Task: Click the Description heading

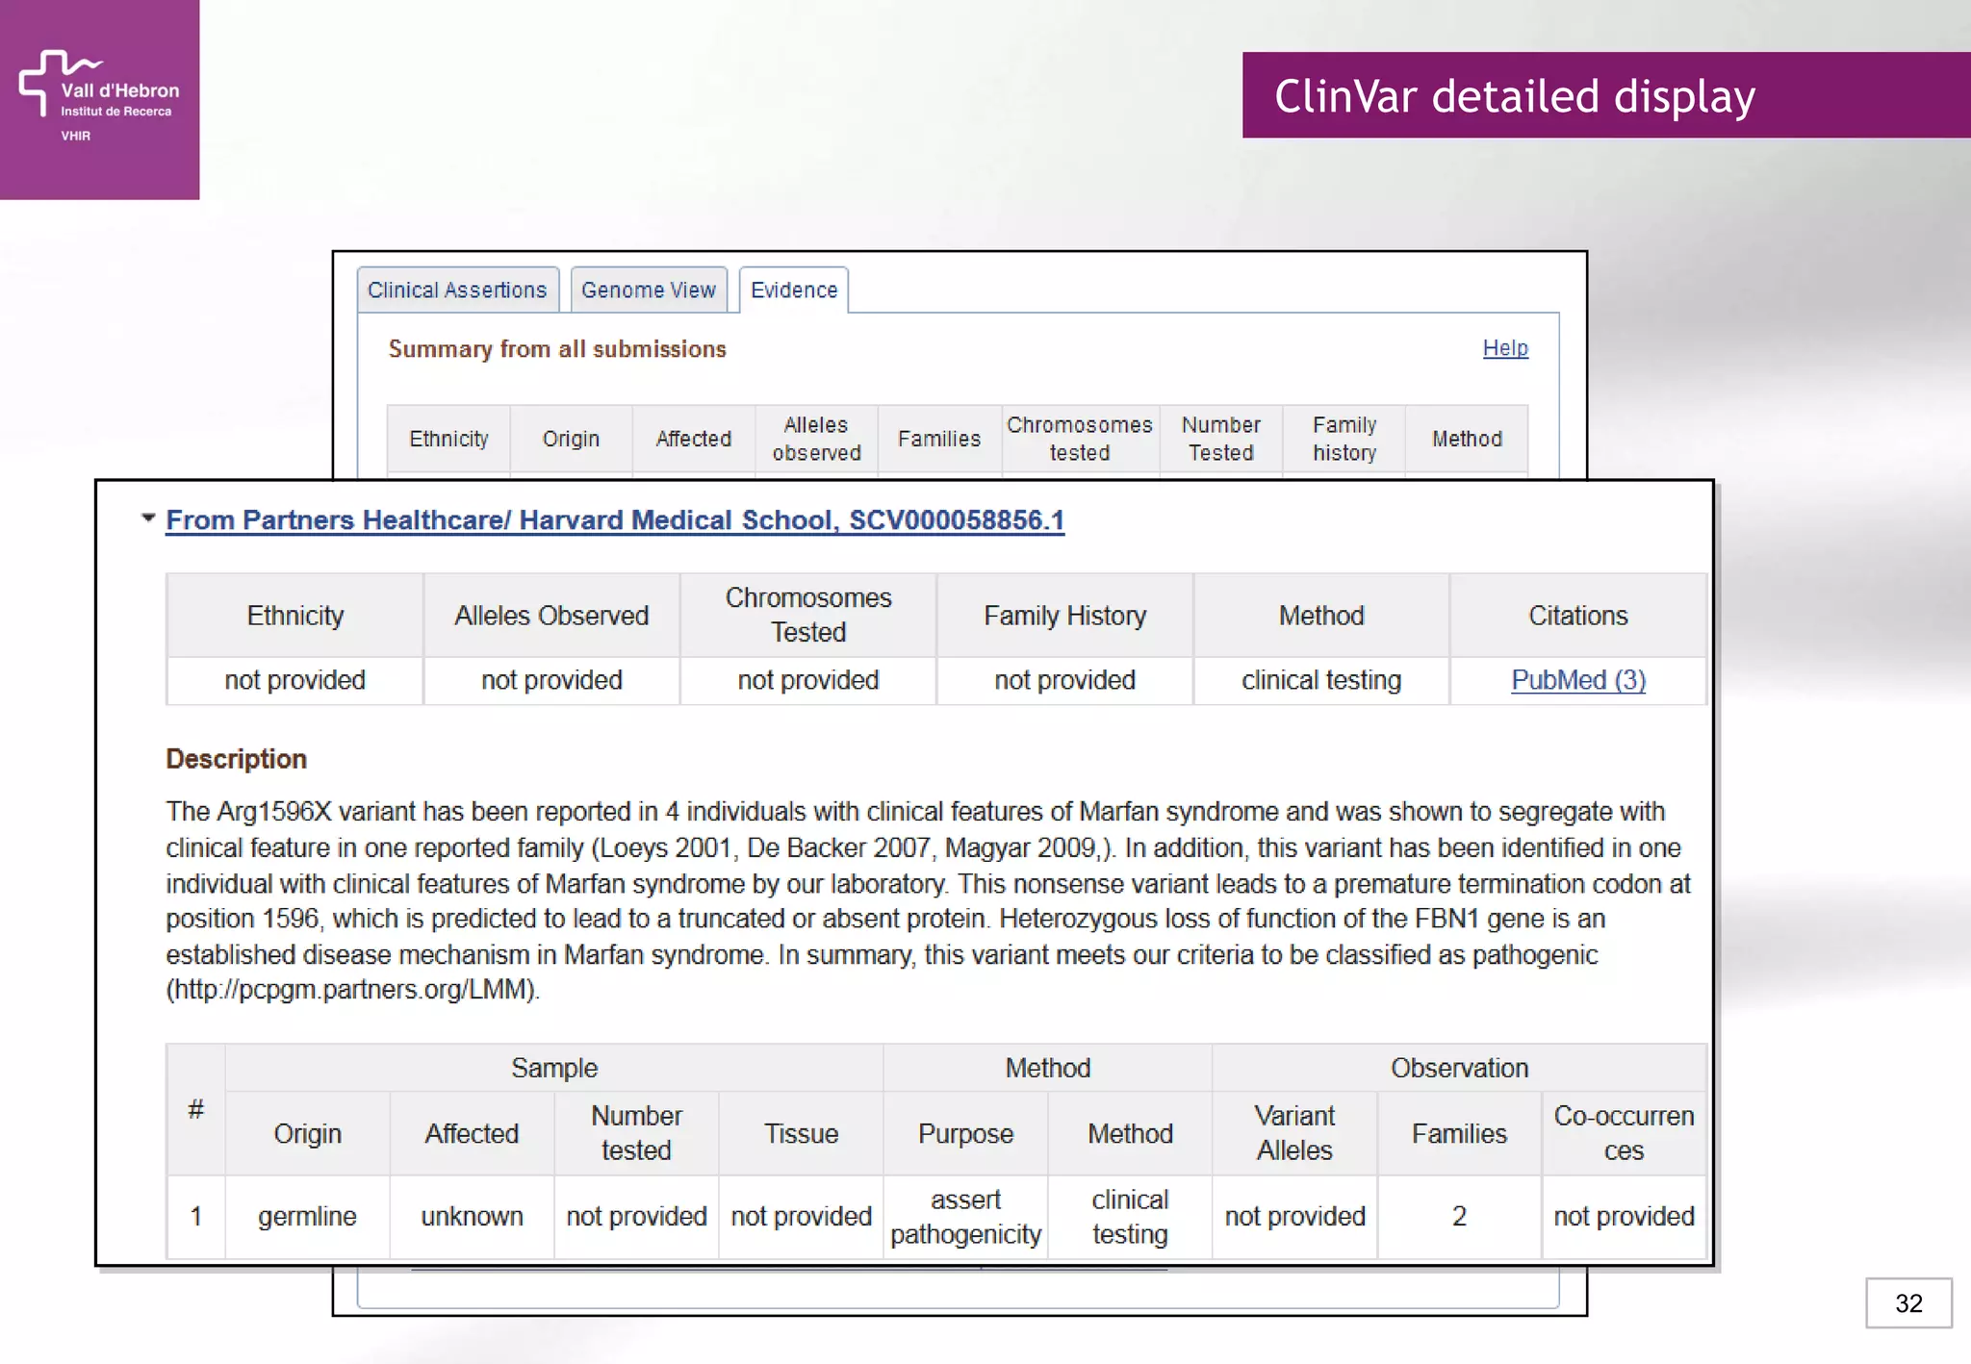Action: click(236, 759)
